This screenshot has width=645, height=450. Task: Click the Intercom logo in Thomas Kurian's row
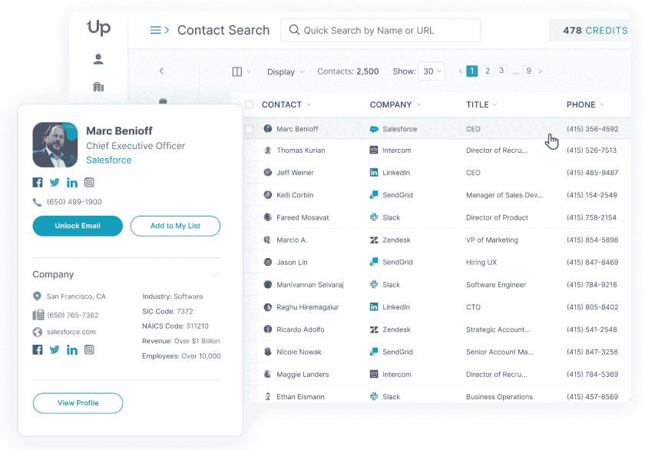point(374,151)
